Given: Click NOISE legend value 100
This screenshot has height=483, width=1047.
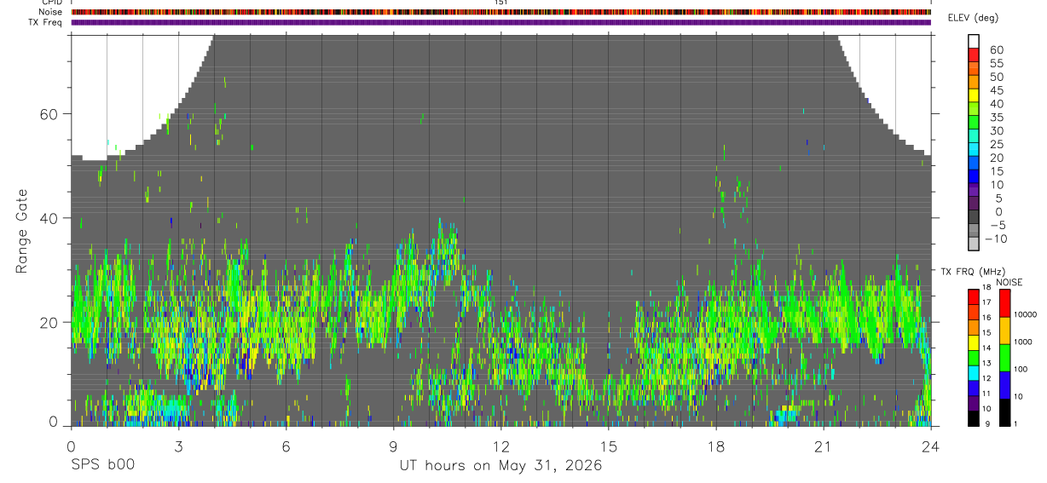Looking at the screenshot, I should (1022, 370).
